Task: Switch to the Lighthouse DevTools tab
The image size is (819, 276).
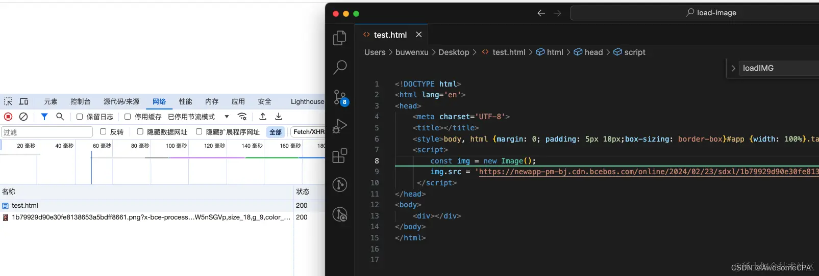Action: [307, 101]
